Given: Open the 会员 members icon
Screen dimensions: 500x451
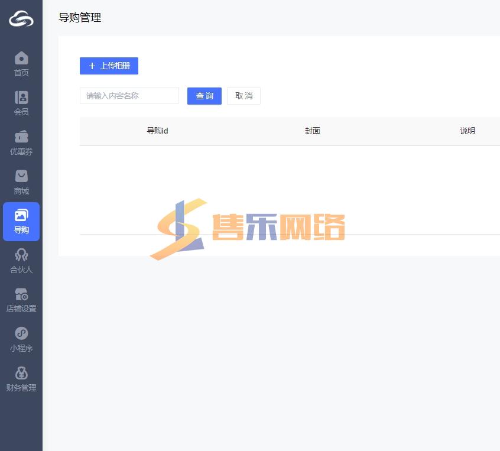Looking at the screenshot, I should [x=21, y=98].
